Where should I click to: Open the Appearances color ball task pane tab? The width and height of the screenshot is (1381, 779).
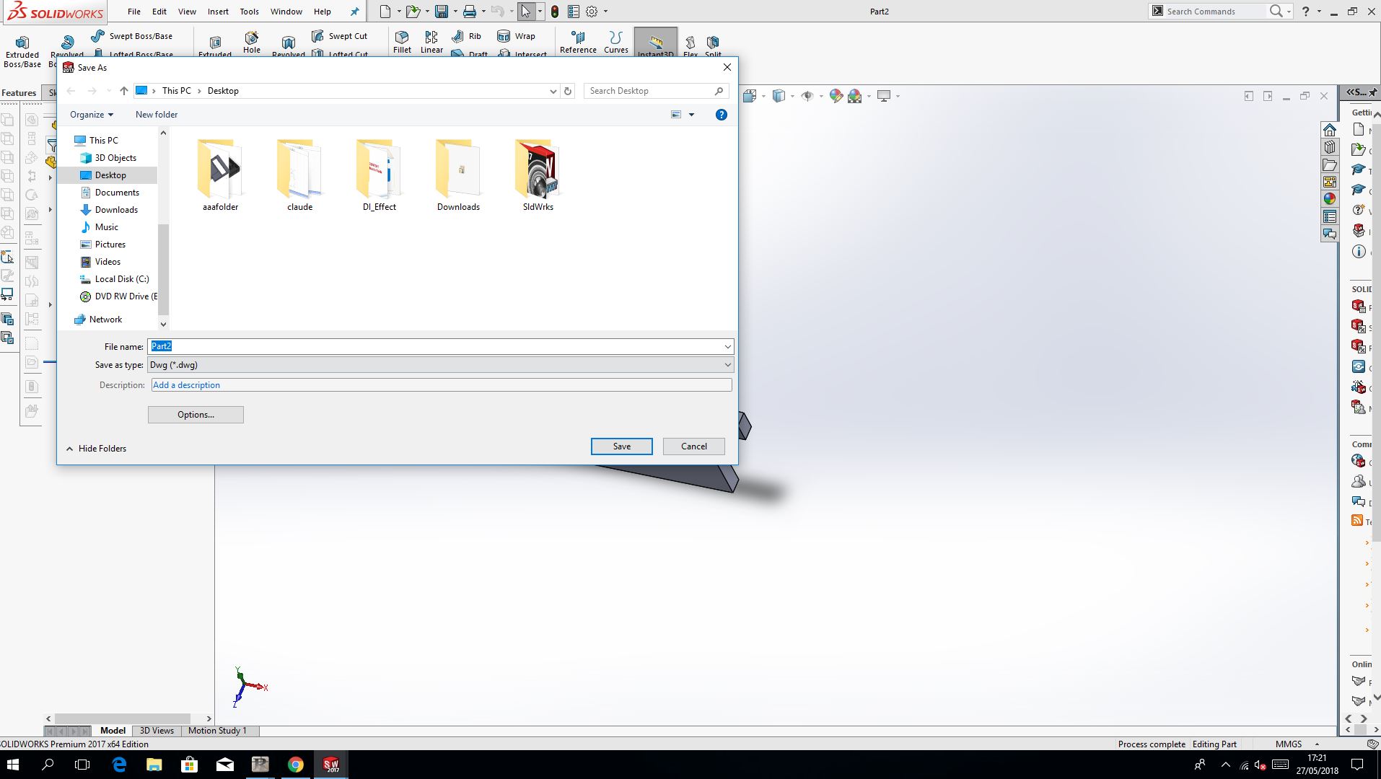coord(1330,199)
